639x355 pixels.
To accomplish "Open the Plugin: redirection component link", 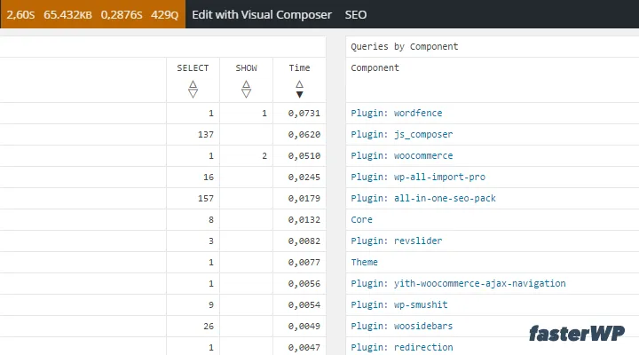I will pos(401,347).
